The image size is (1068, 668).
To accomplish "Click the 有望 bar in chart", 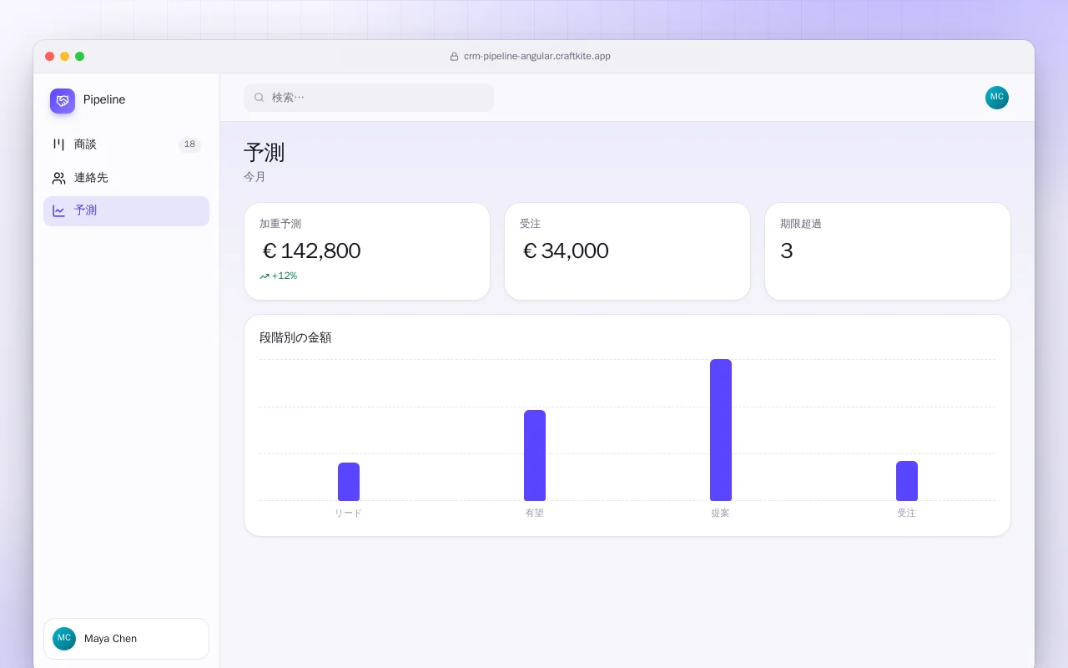I will pos(535,455).
